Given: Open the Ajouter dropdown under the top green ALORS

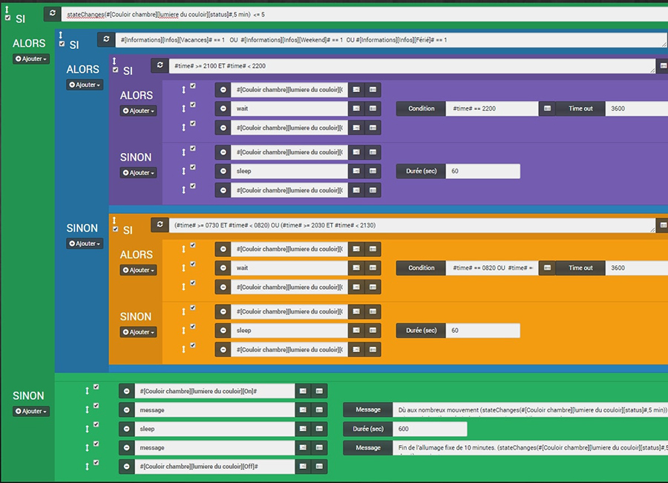Looking at the screenshot, I should (x=31, y=59).
